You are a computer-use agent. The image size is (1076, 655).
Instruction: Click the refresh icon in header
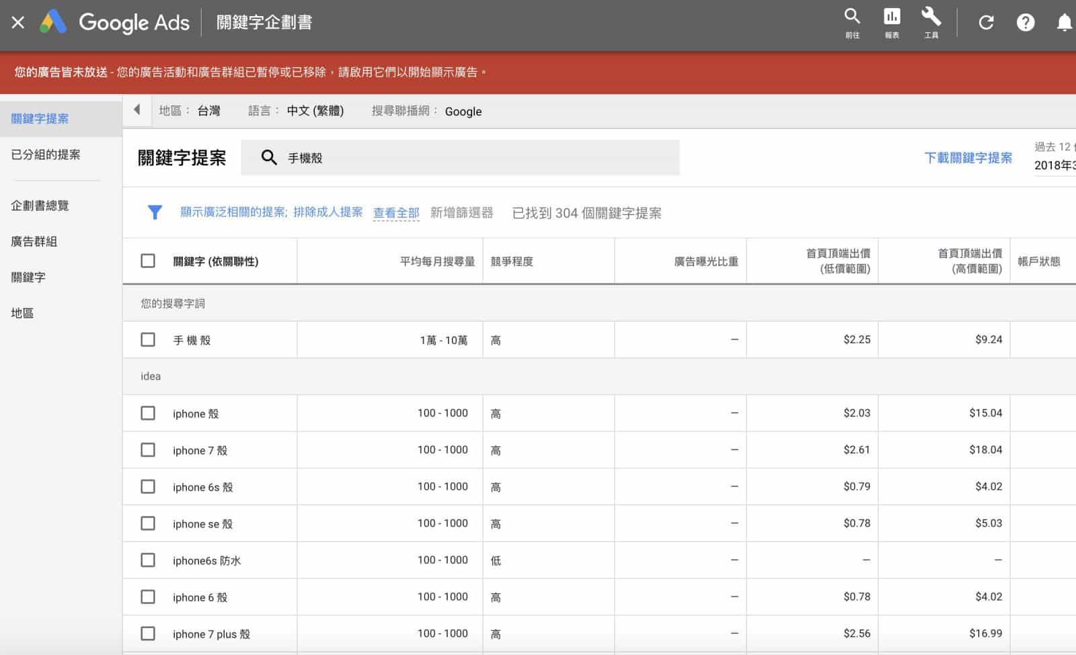point(986,23)
